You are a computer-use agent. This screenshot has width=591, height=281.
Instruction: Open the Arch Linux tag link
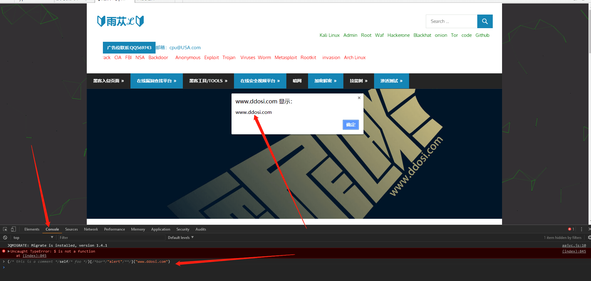[x=355, y=58]
